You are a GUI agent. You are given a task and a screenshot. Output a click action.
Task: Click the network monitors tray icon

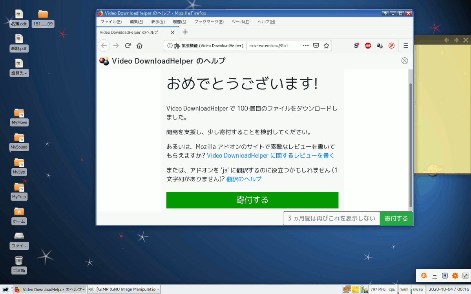tap(347, 290)
